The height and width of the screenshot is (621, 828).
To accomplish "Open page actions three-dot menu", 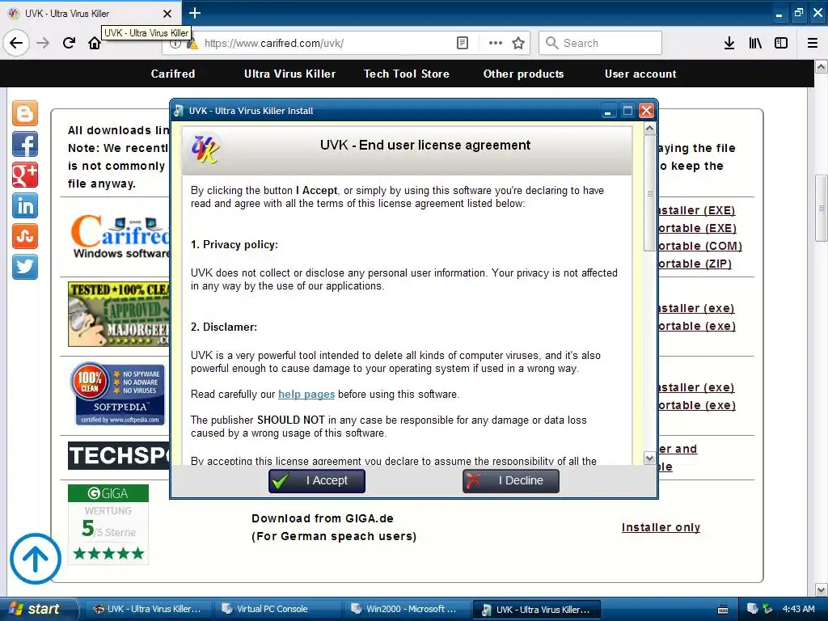I will pos(496,43).
